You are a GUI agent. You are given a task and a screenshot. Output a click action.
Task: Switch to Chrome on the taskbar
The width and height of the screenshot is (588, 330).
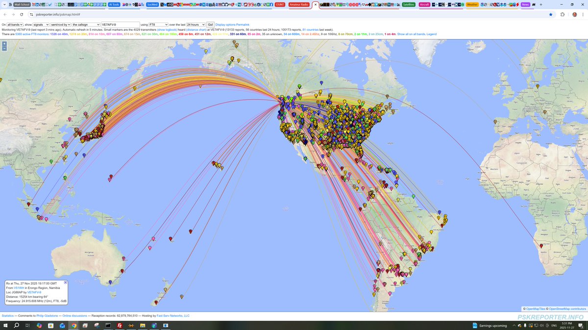(74, 326)
